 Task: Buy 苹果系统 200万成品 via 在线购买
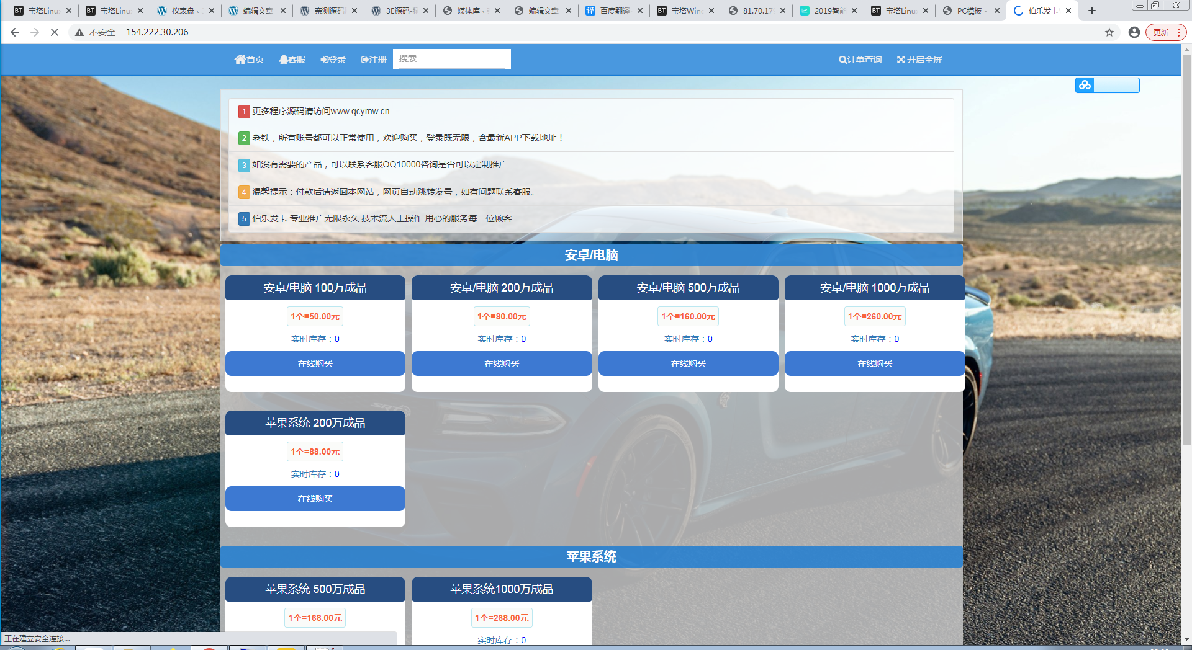pos(315,499)
